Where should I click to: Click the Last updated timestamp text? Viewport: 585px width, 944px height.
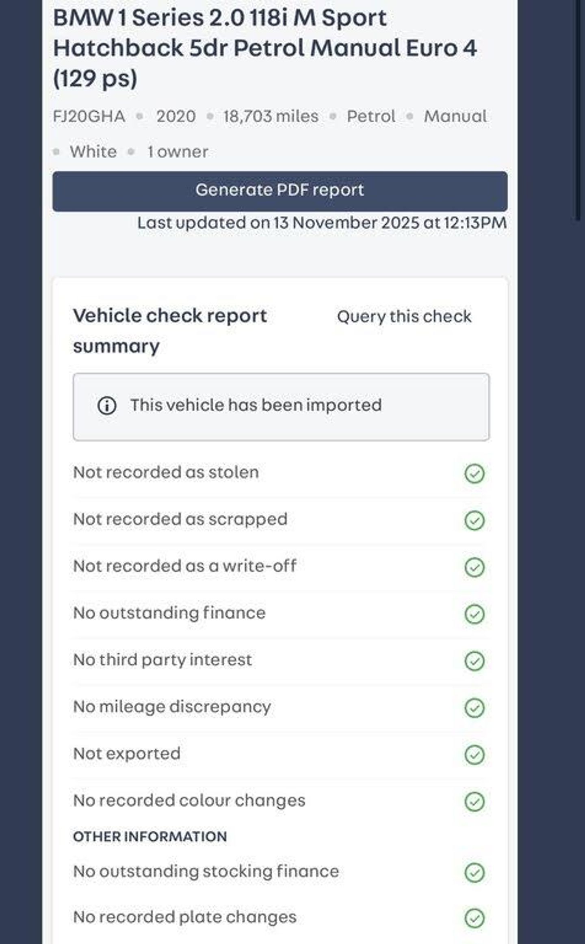(322, 223)
